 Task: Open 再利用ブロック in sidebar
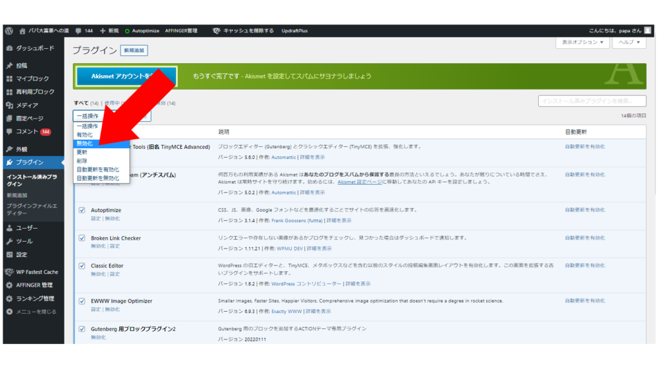pos(34,91)
